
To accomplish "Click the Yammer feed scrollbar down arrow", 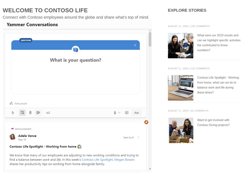I will [150, 169].
